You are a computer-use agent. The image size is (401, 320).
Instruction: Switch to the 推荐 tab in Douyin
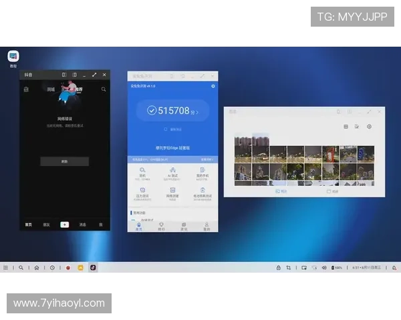click(79, 89)
